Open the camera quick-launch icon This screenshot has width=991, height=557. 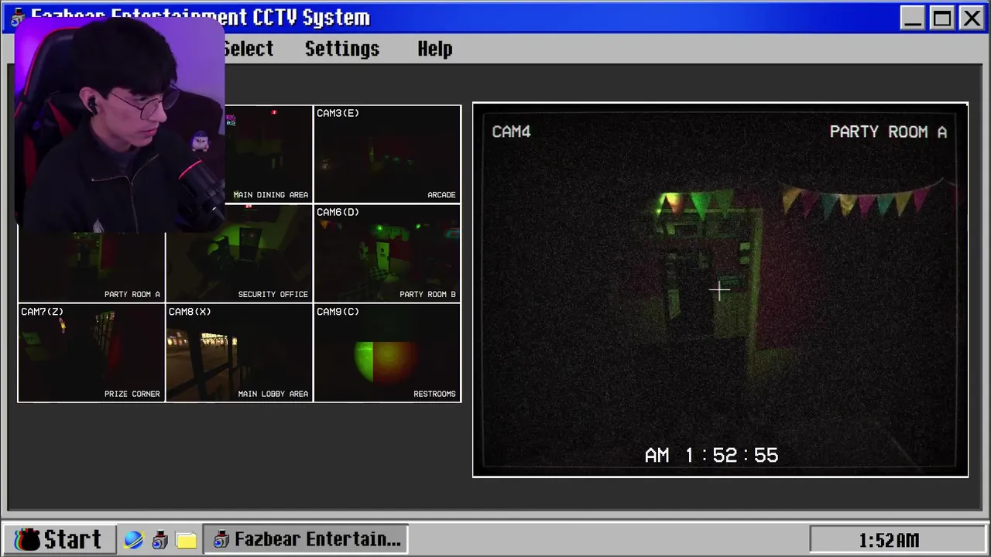159,539
